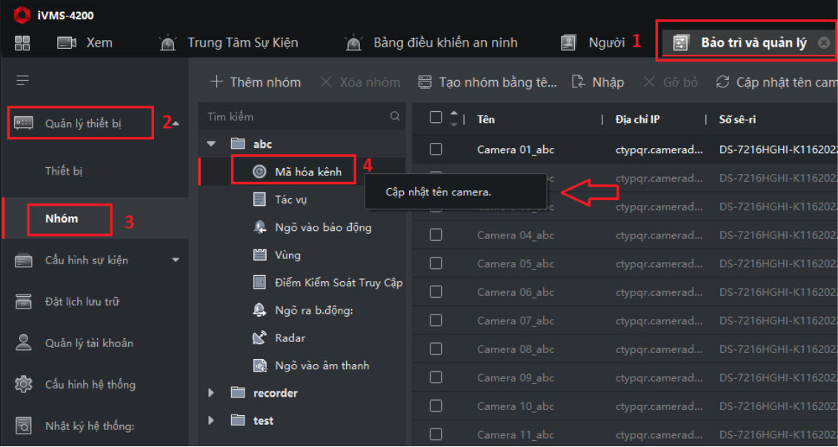Screen dimensions: 838x447
Task: Check the box beside Camera 05_abc
Action: coord(436,263)
